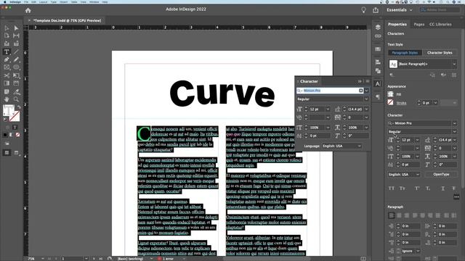
Task: Set Align Left paragraph alignment
Action: point(392,215)
